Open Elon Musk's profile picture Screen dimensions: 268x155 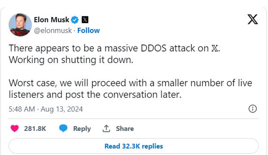click(20, 24)
